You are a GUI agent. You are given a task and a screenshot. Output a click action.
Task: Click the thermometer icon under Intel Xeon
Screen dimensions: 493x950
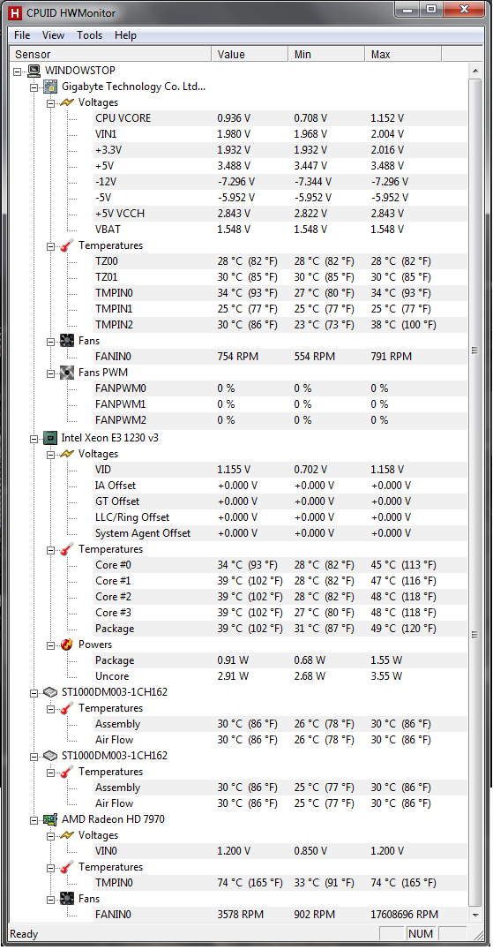tap(66, 549)
